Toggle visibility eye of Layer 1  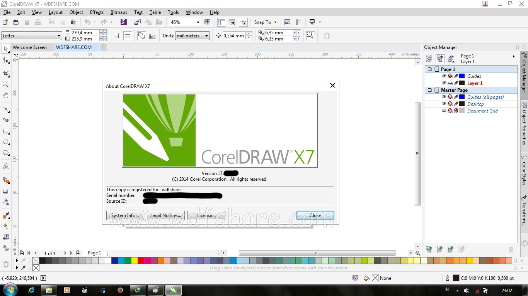pyautogui.click(x=444, y=83)
